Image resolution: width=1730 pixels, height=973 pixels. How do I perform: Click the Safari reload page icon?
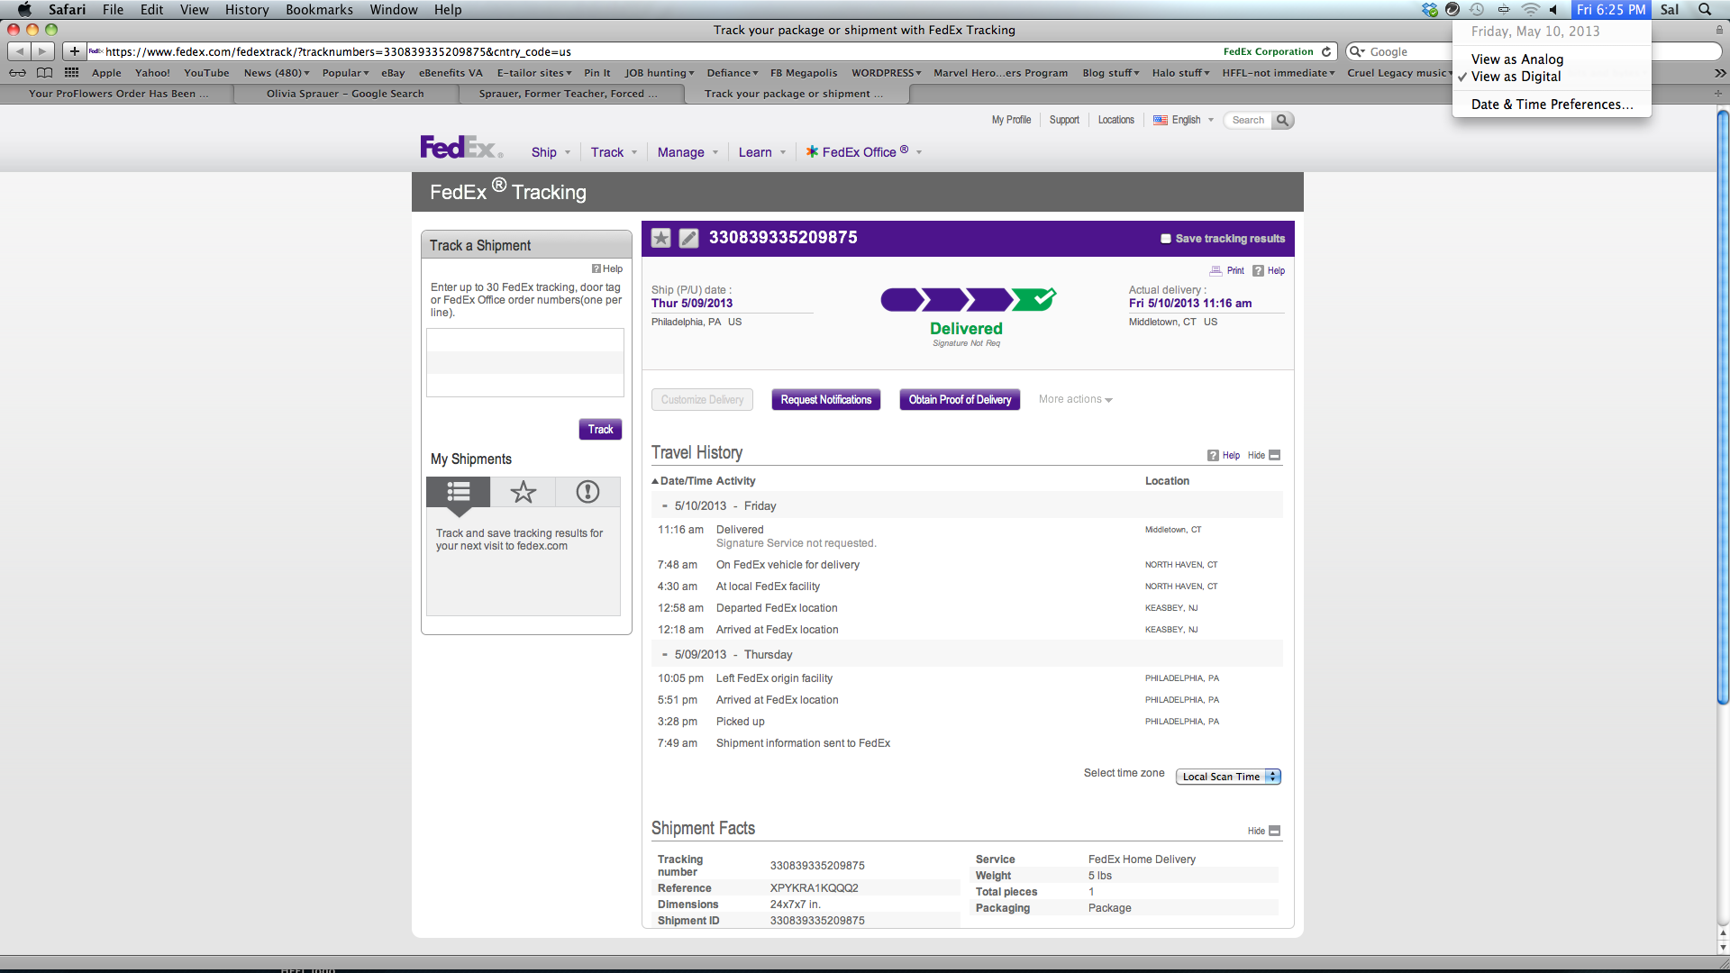click(1326, 52)
